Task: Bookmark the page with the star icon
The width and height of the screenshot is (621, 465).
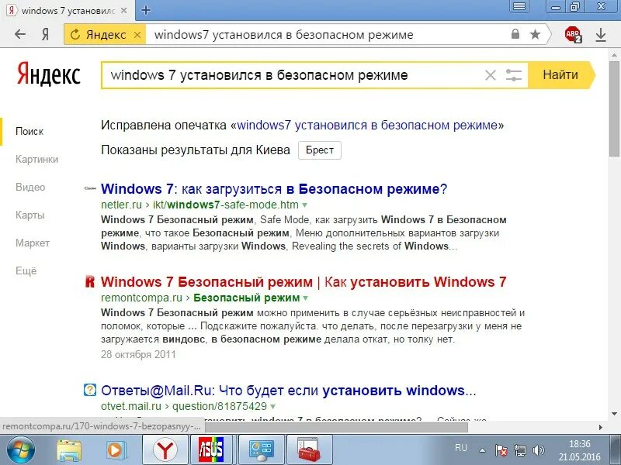Action: pyautogui.click(x=535, y=34)
